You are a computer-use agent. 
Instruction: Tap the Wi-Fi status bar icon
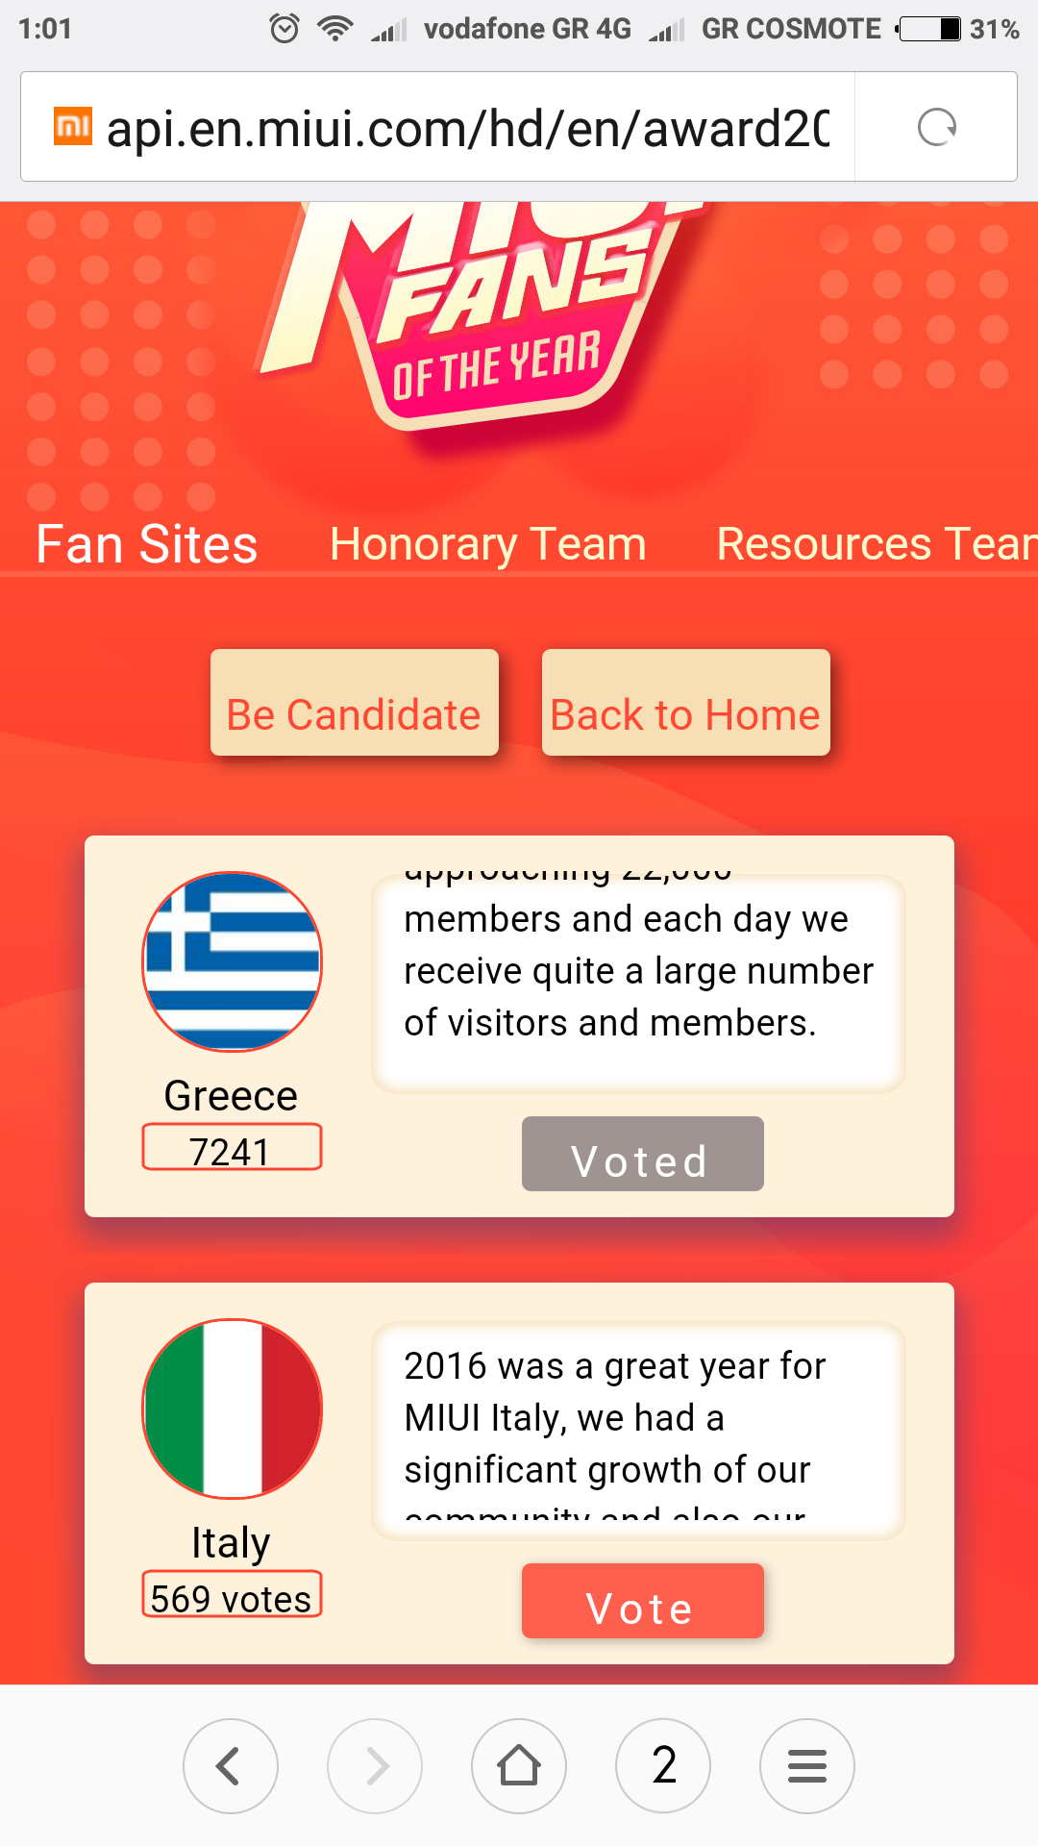pos(334,29)
